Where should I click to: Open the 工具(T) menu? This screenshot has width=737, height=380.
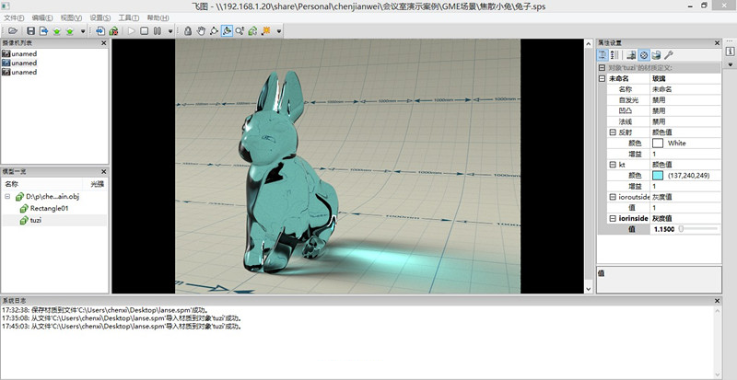coord(129,17)
